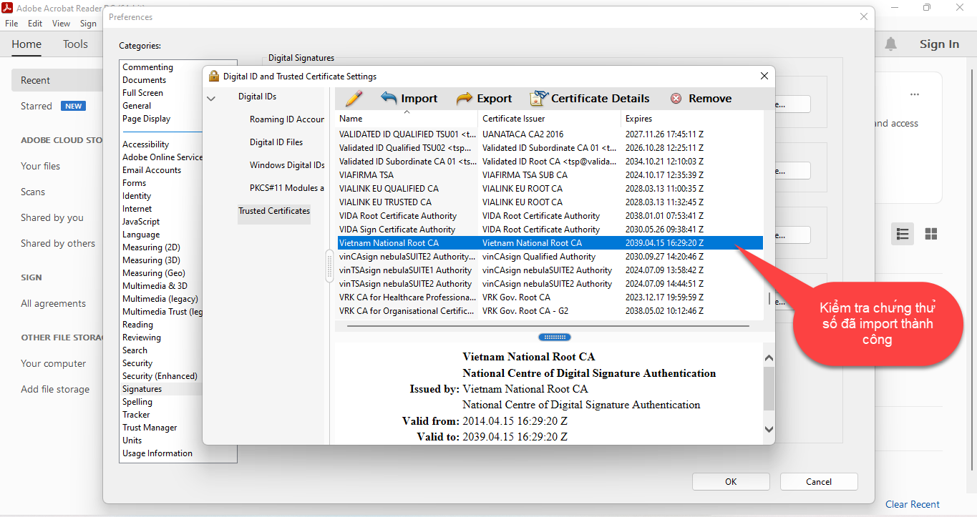Select Roaming ID Accounts item
This screenshot has width=977, height=517.
coord(286,119)
